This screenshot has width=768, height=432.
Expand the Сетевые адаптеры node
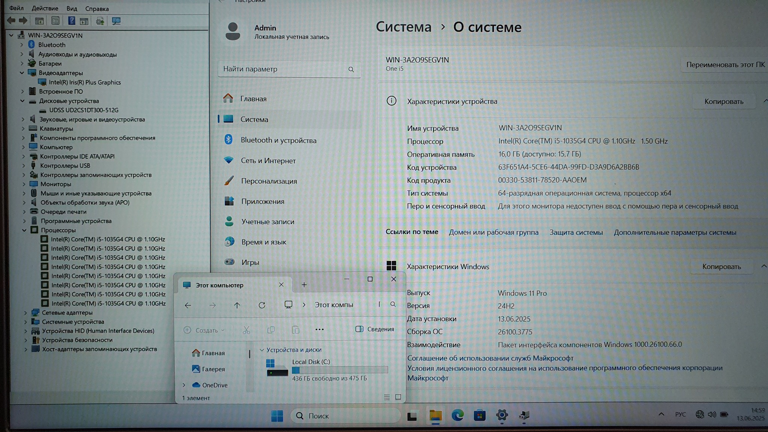tap(25, 312)
